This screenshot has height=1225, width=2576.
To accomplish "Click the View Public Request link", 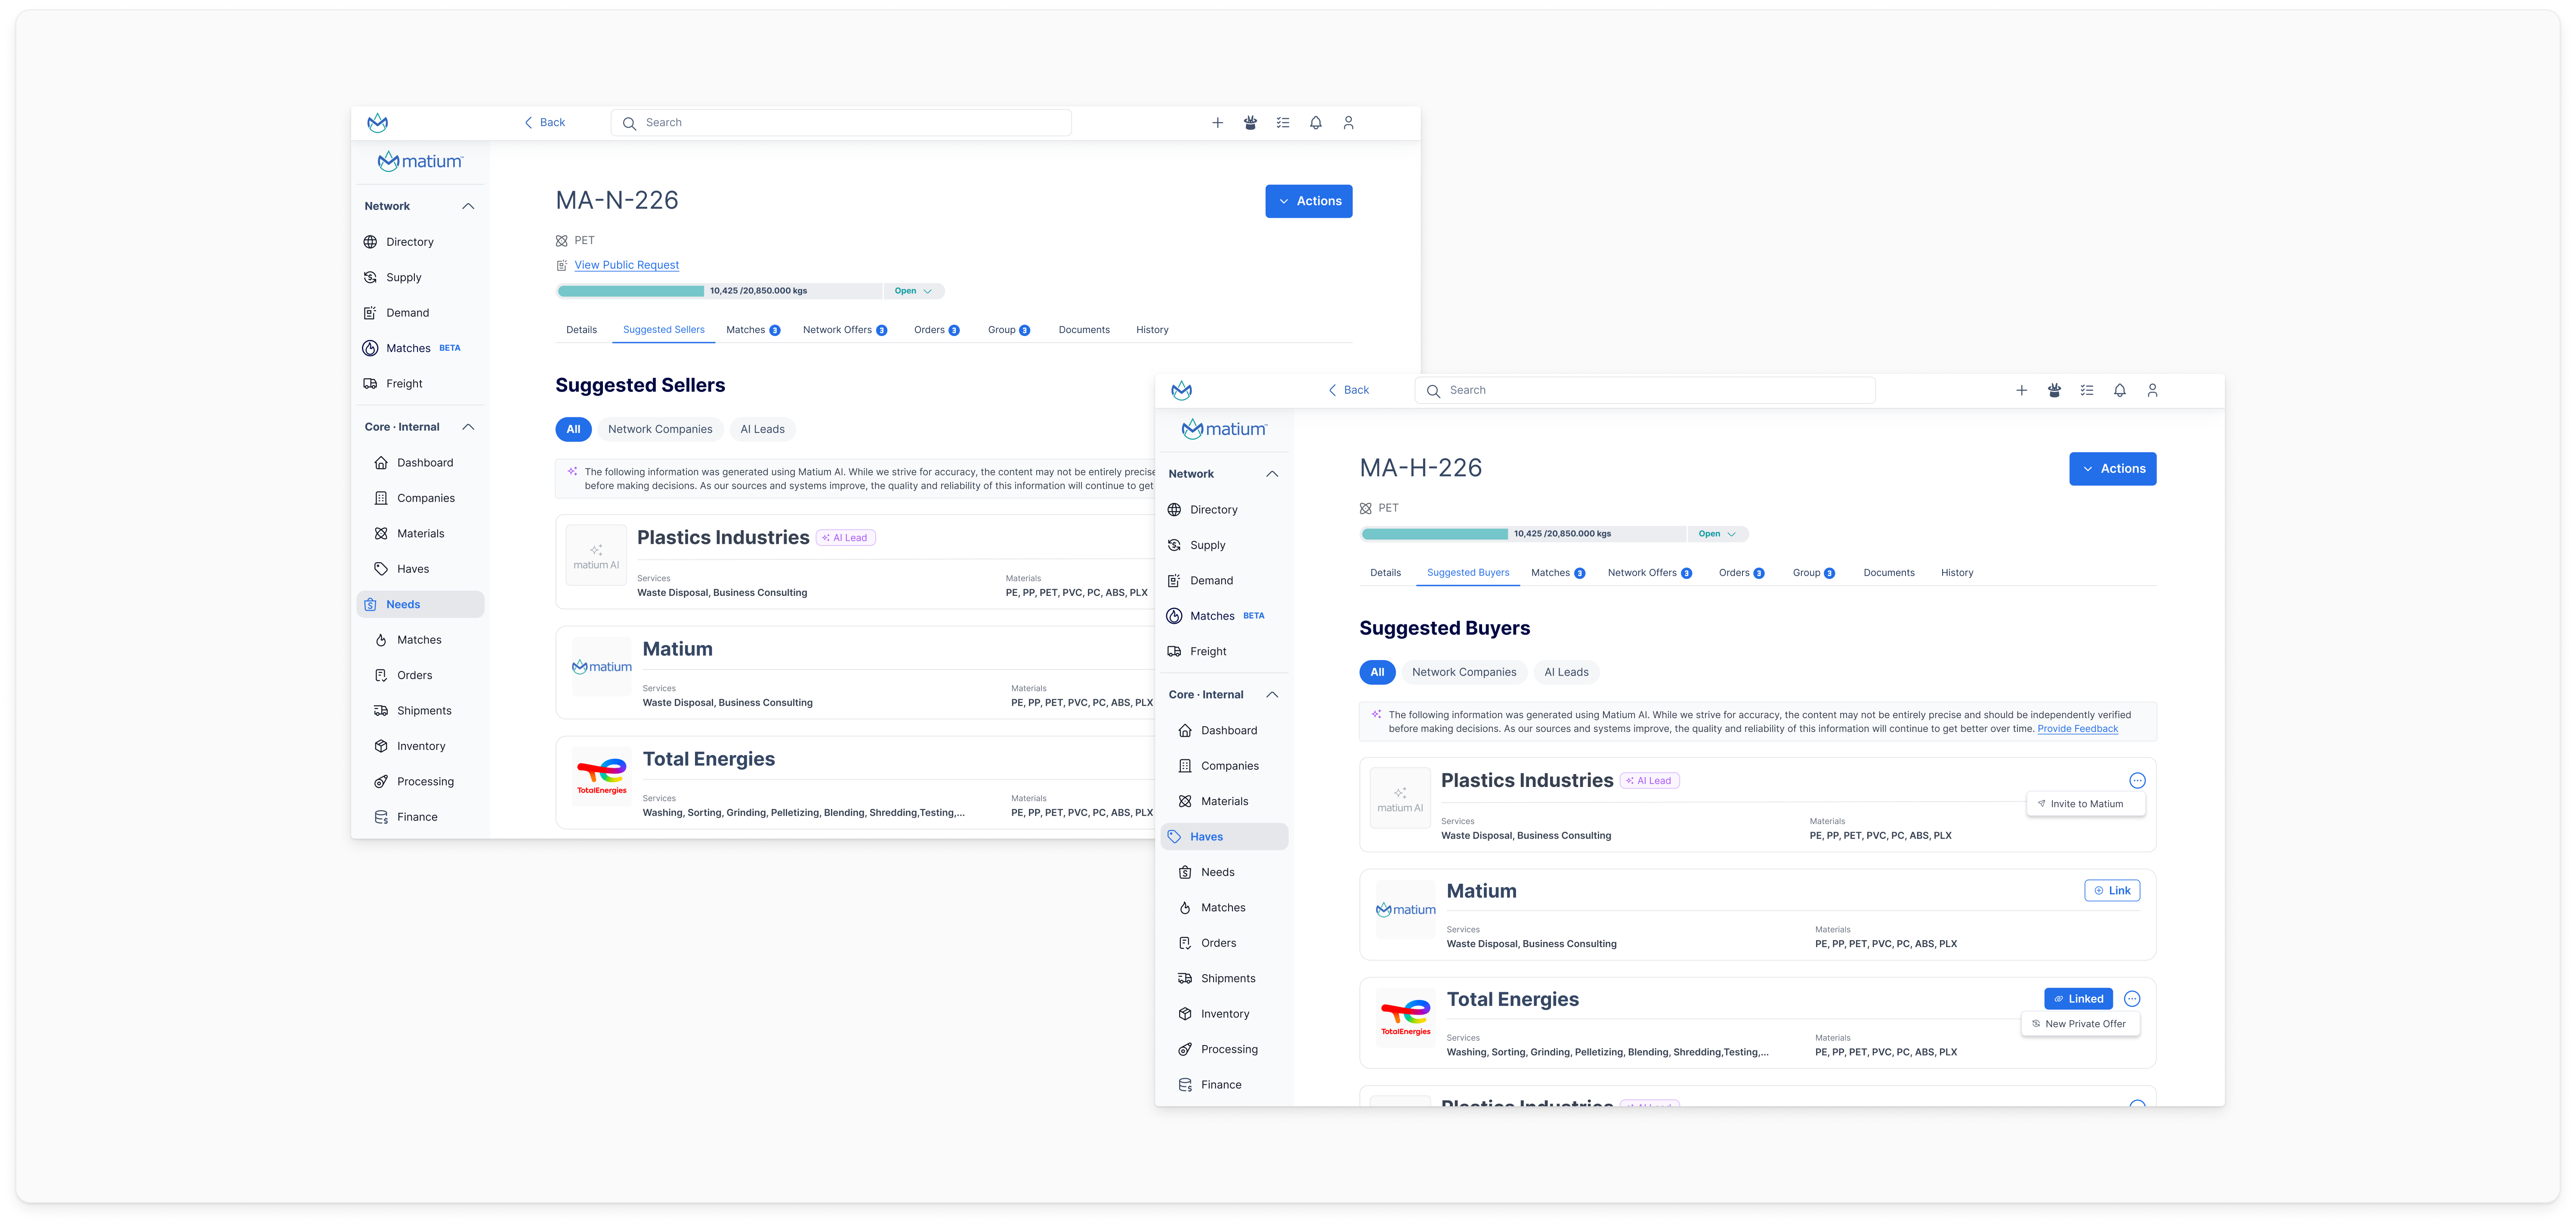I will 626,265.
